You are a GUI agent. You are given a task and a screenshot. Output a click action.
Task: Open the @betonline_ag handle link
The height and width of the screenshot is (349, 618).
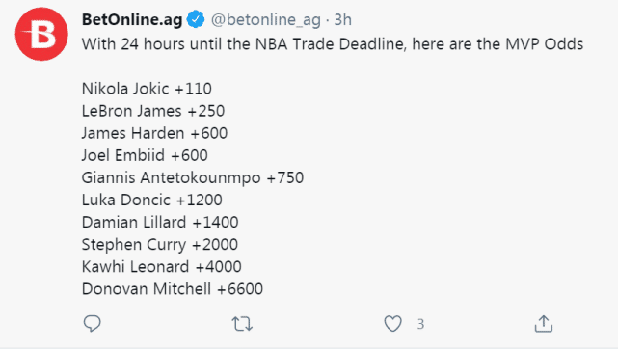pos(266,20)
